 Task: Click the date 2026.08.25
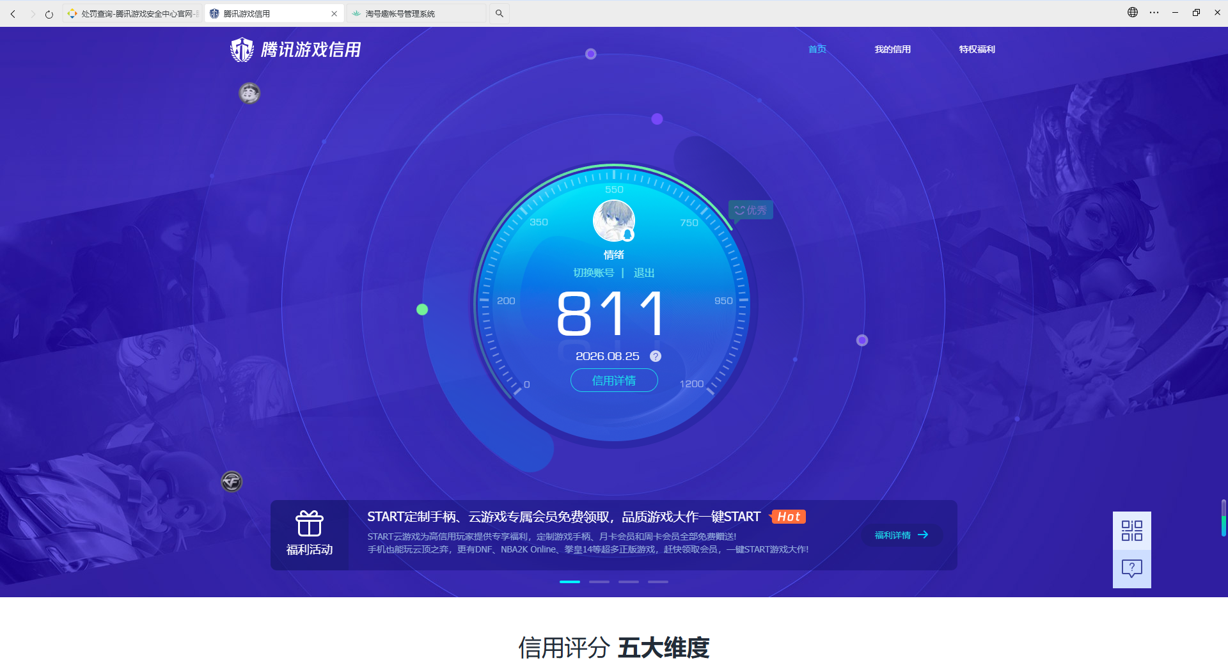pos(608,356)
